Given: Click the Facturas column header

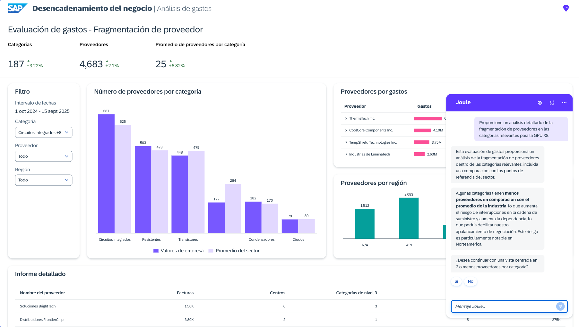Looking at the screenshot, I should tap(185, 293).
